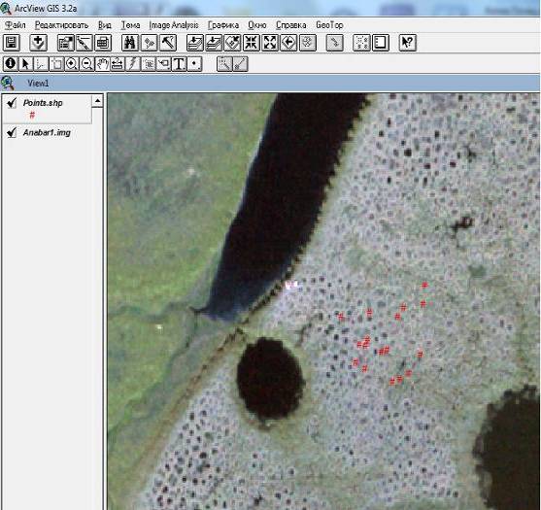Click the Query Builder hammer icon
Image resolution: width=541 pixels, height=510 pixels.
coord(168,43)
